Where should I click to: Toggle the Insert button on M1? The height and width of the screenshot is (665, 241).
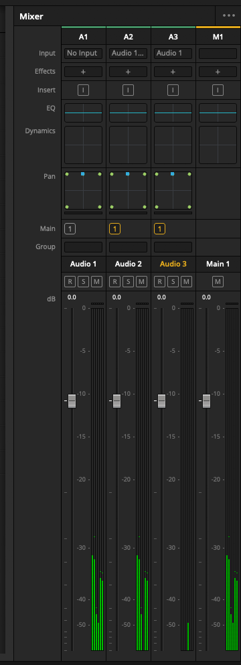tap(218, 90)
